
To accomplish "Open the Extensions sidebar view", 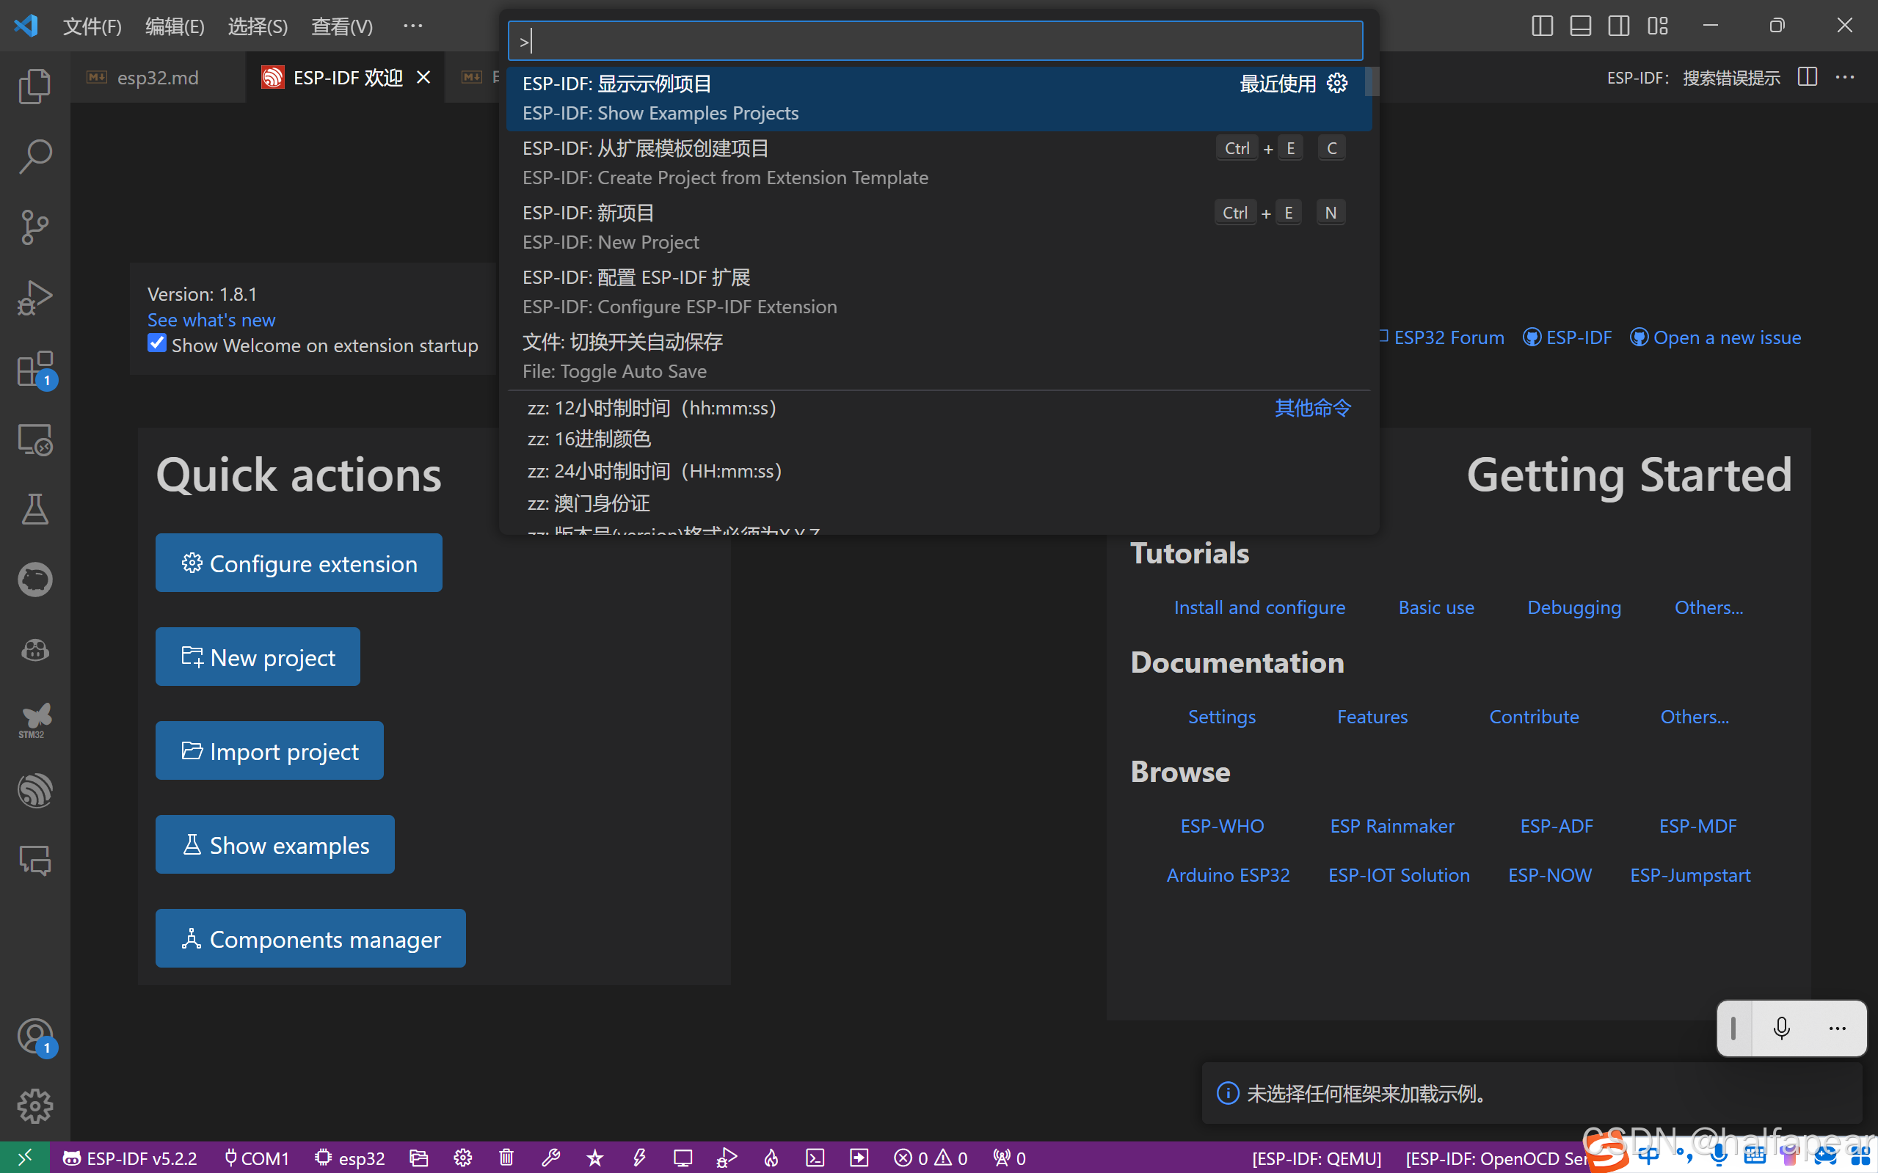I will pyautogui.click(x=34, y=368).
